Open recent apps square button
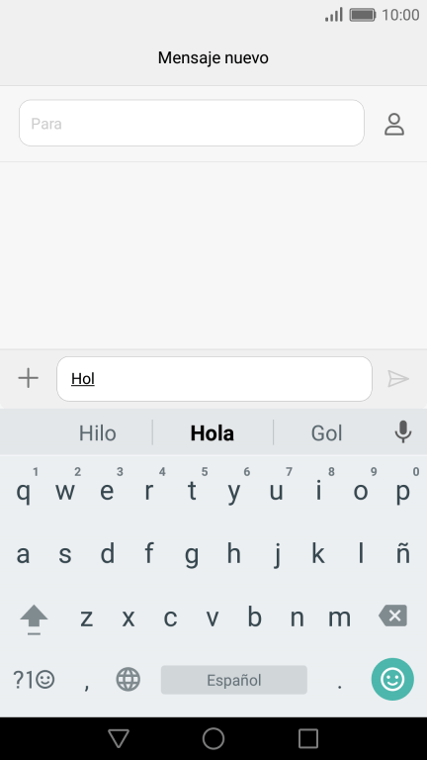Viewport: 427px width, 760px height. (308, 738)
